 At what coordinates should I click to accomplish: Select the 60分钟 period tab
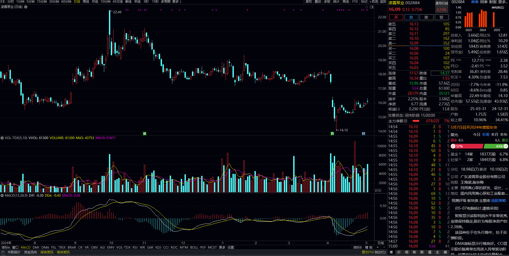(66, 2)
